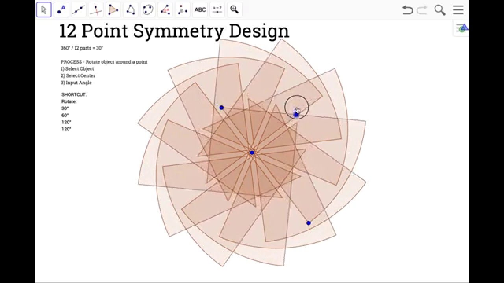Select the upper-left blue point on the design
The height and width of the screenshot is (283, 504).
(x=221, y=108)
